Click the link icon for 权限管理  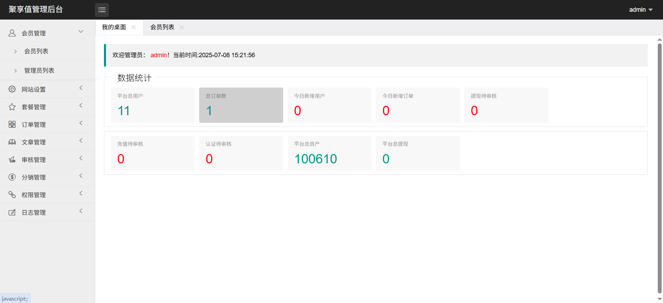click(12, 195)
